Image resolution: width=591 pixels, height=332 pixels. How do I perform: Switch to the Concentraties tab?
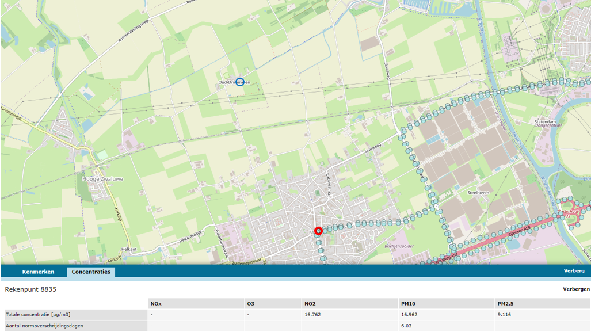[91, 272]
